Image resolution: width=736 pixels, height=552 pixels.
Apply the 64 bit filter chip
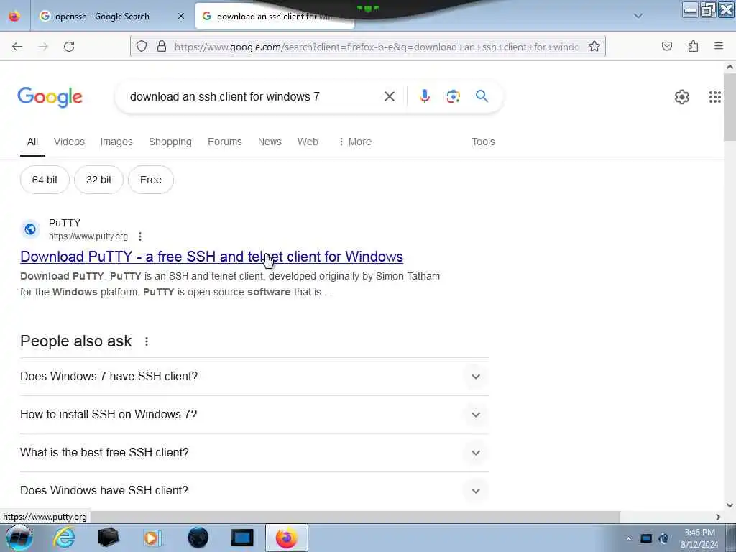point(45,180)
